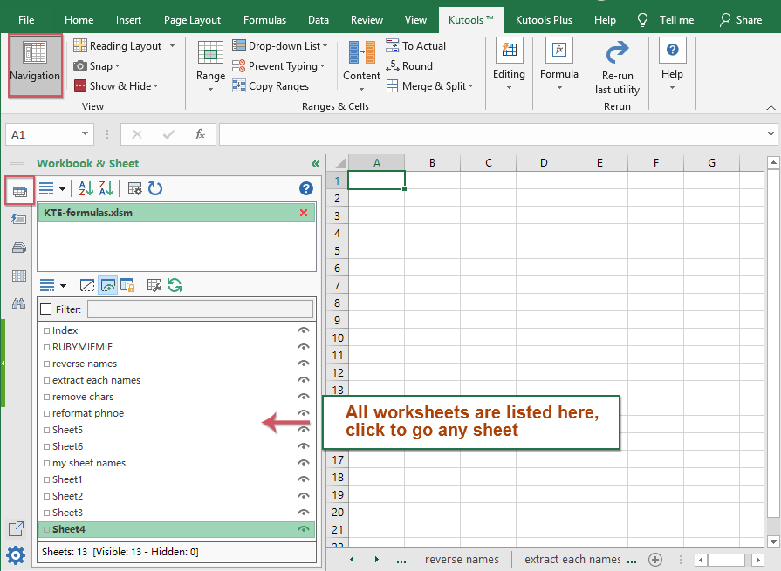Sort workbooks in ascending A-Z order
The image size is (781, 571).
(86, 188)
